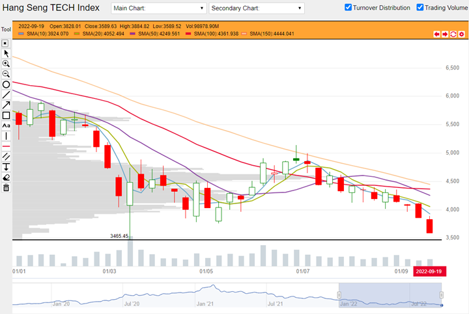Click the Hang Seng TECH Index title
The width and height of the screenshot is (469, 314).
(x=51, y=7)
